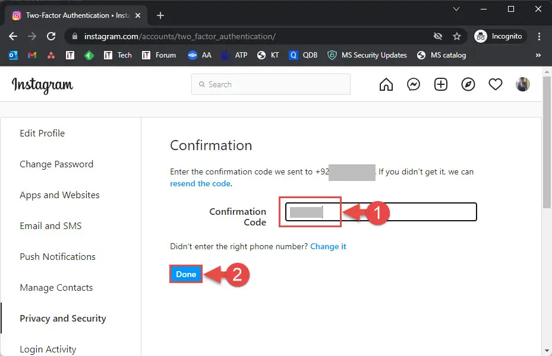Click the Done button
The height and width of the screenshot is (356, 552).
[x=186, y=274]
